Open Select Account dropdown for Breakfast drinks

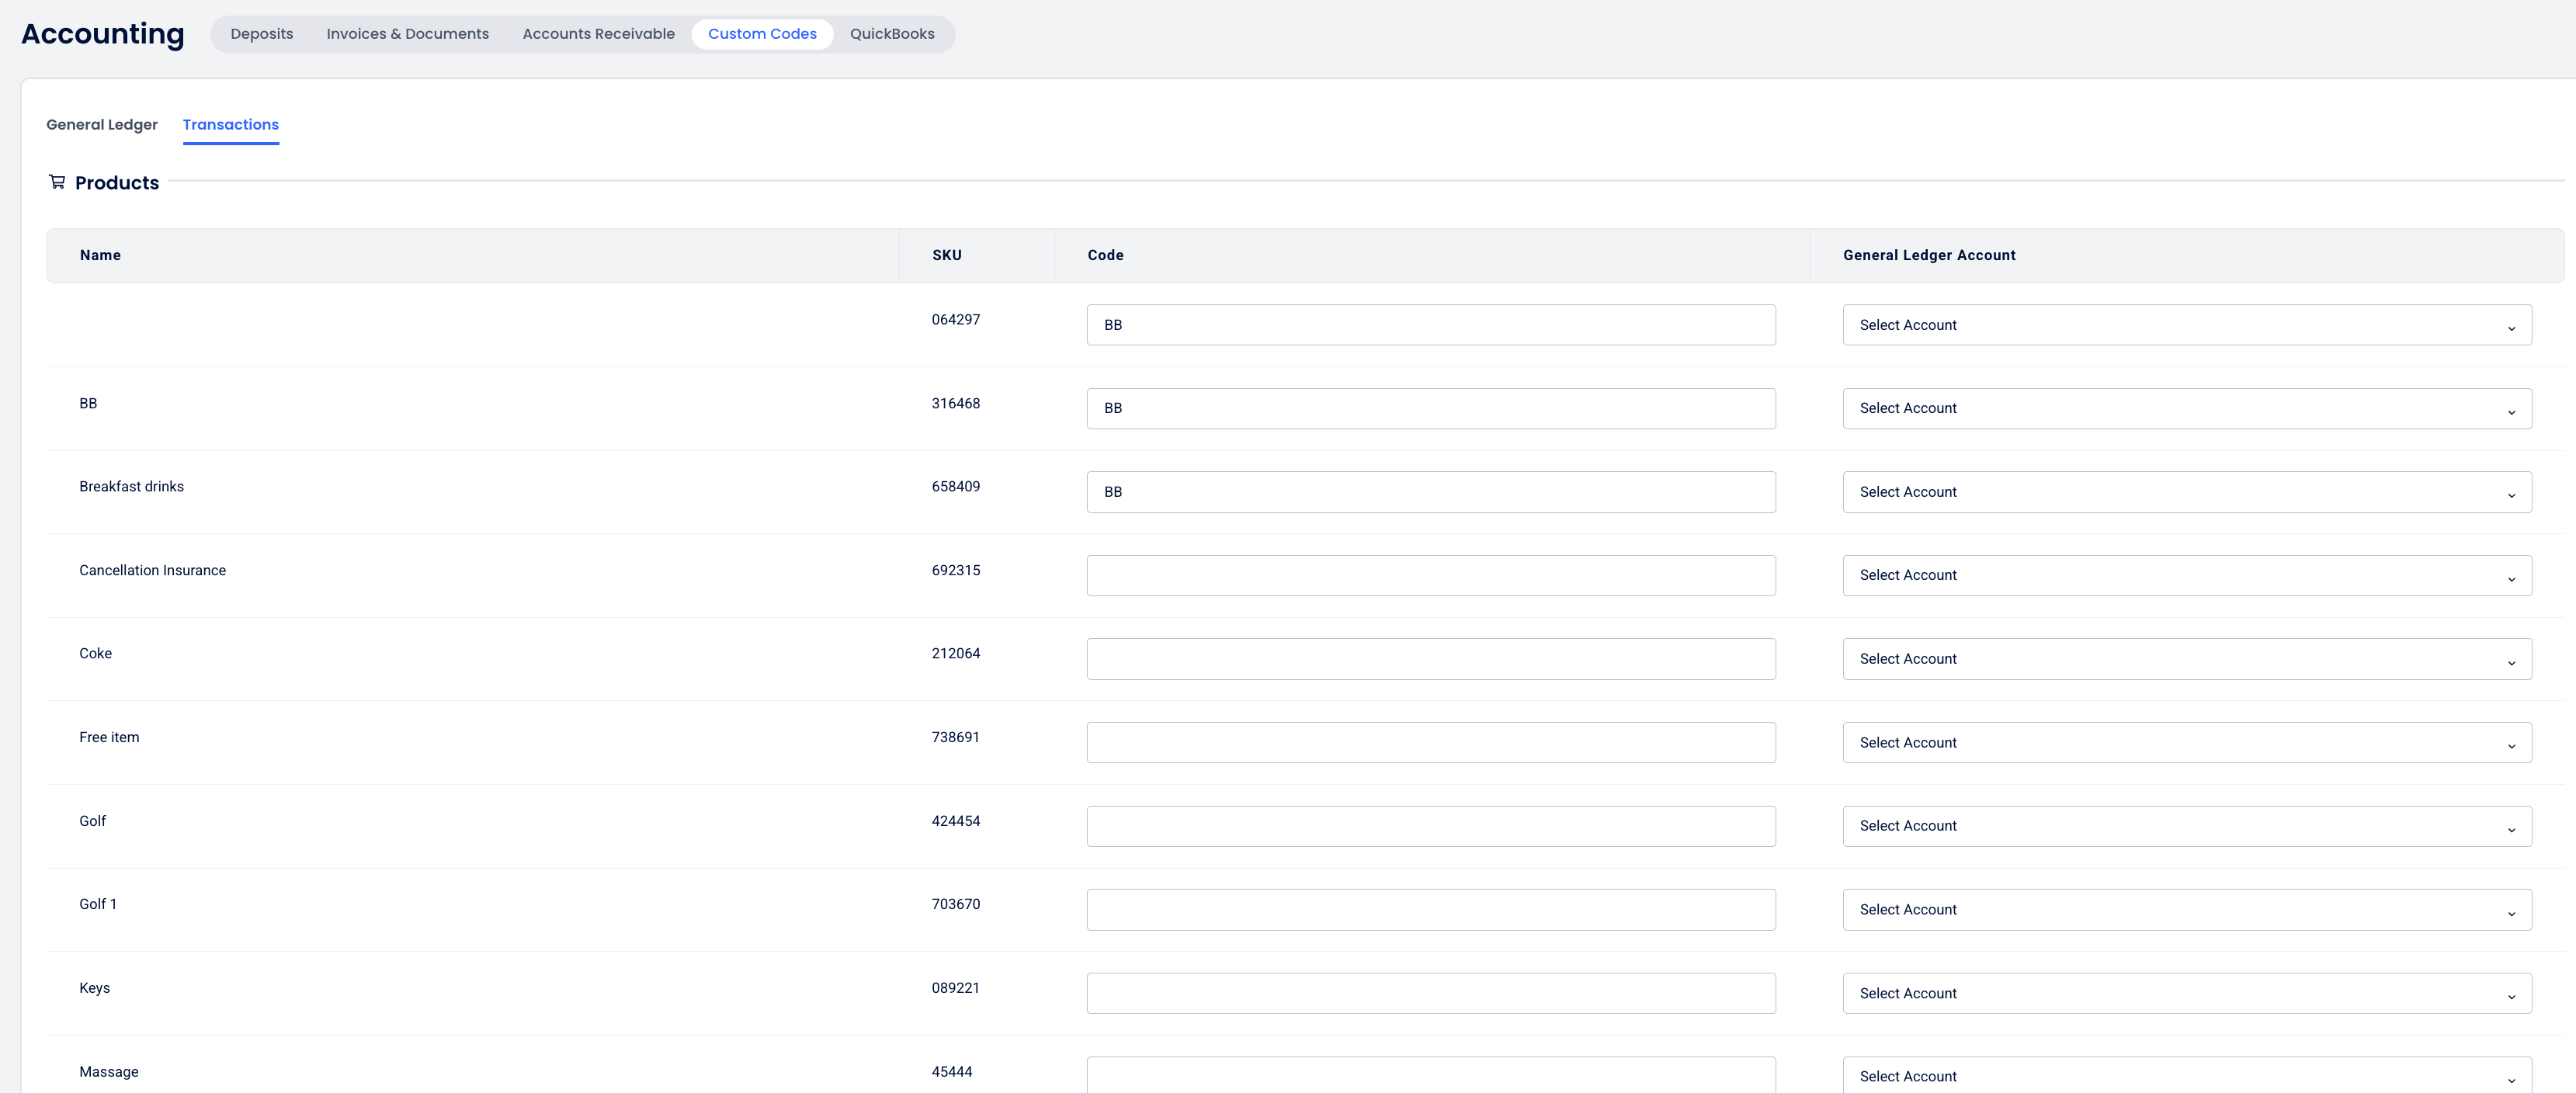(x=2186, y=492)
